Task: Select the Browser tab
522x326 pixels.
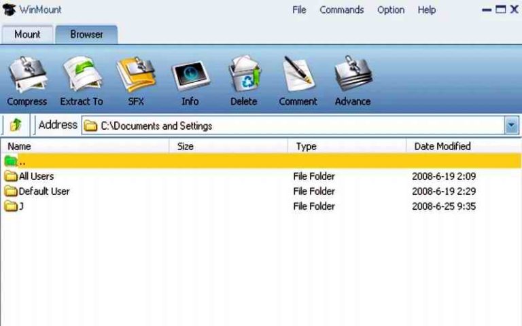Action: [86, 34]
